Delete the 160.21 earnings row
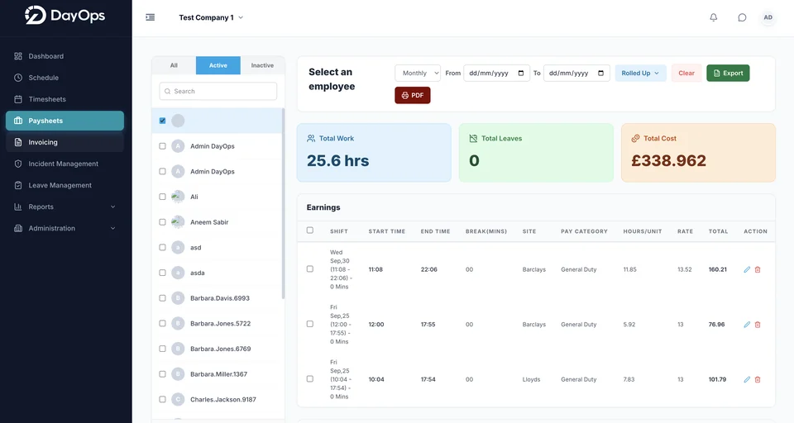Image resolution: width=794 pixels, height=423 pixels. pyautogui.click(x=758, y=269)
